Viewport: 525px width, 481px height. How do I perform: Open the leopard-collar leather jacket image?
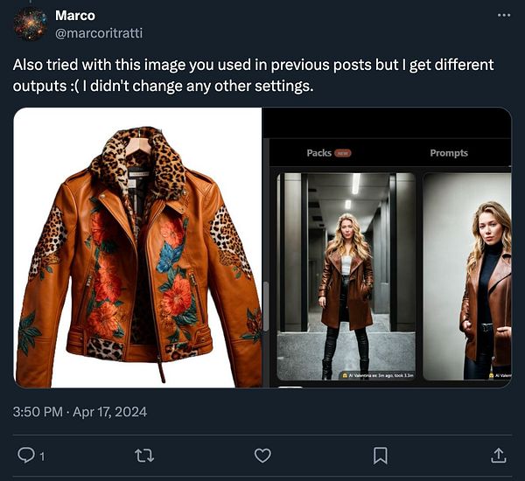(137, 247)
